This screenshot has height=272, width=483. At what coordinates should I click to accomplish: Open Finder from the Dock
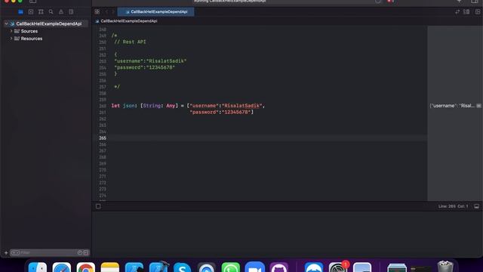[x=38, y=267]
